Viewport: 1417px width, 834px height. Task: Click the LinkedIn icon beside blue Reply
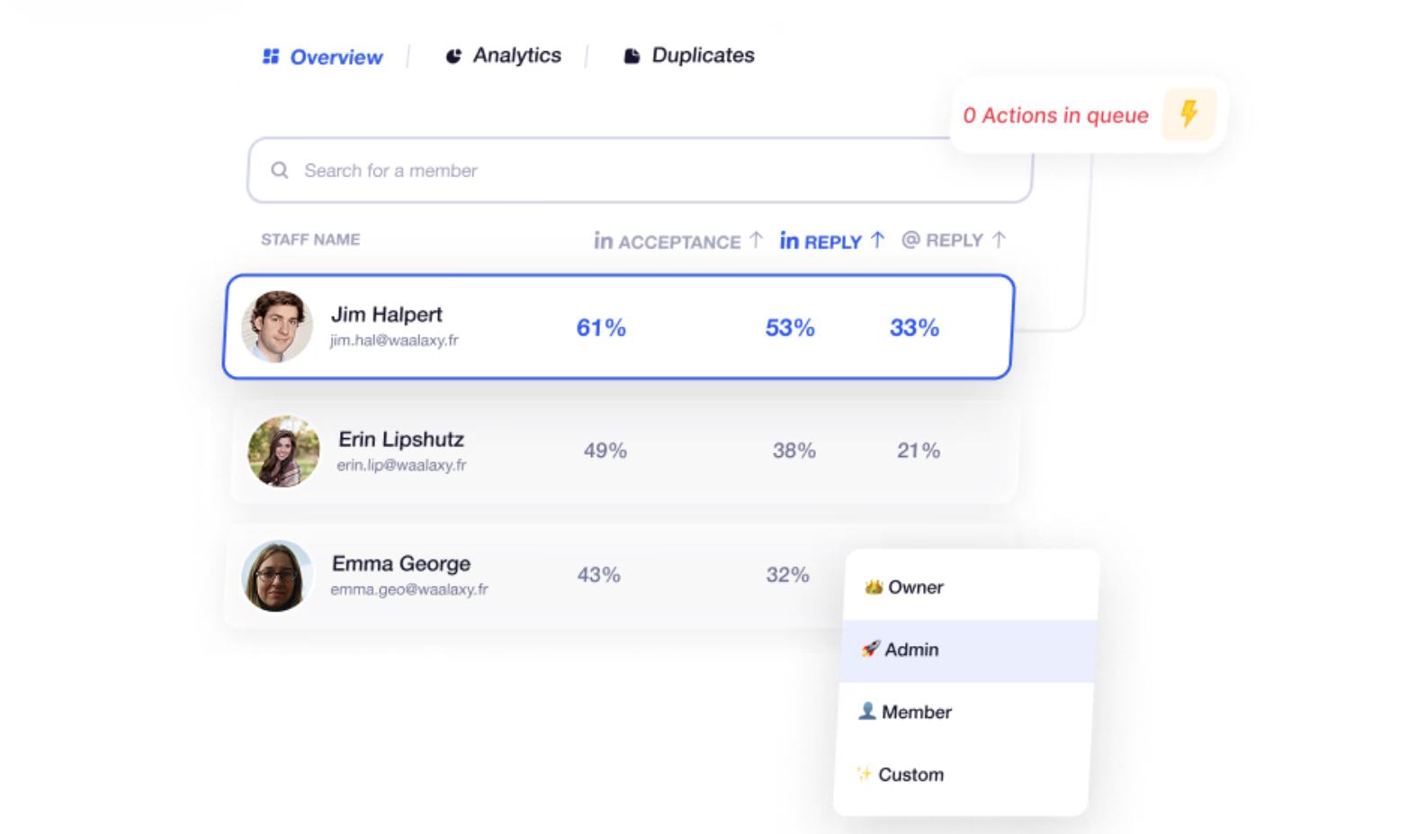click(789, 240)
